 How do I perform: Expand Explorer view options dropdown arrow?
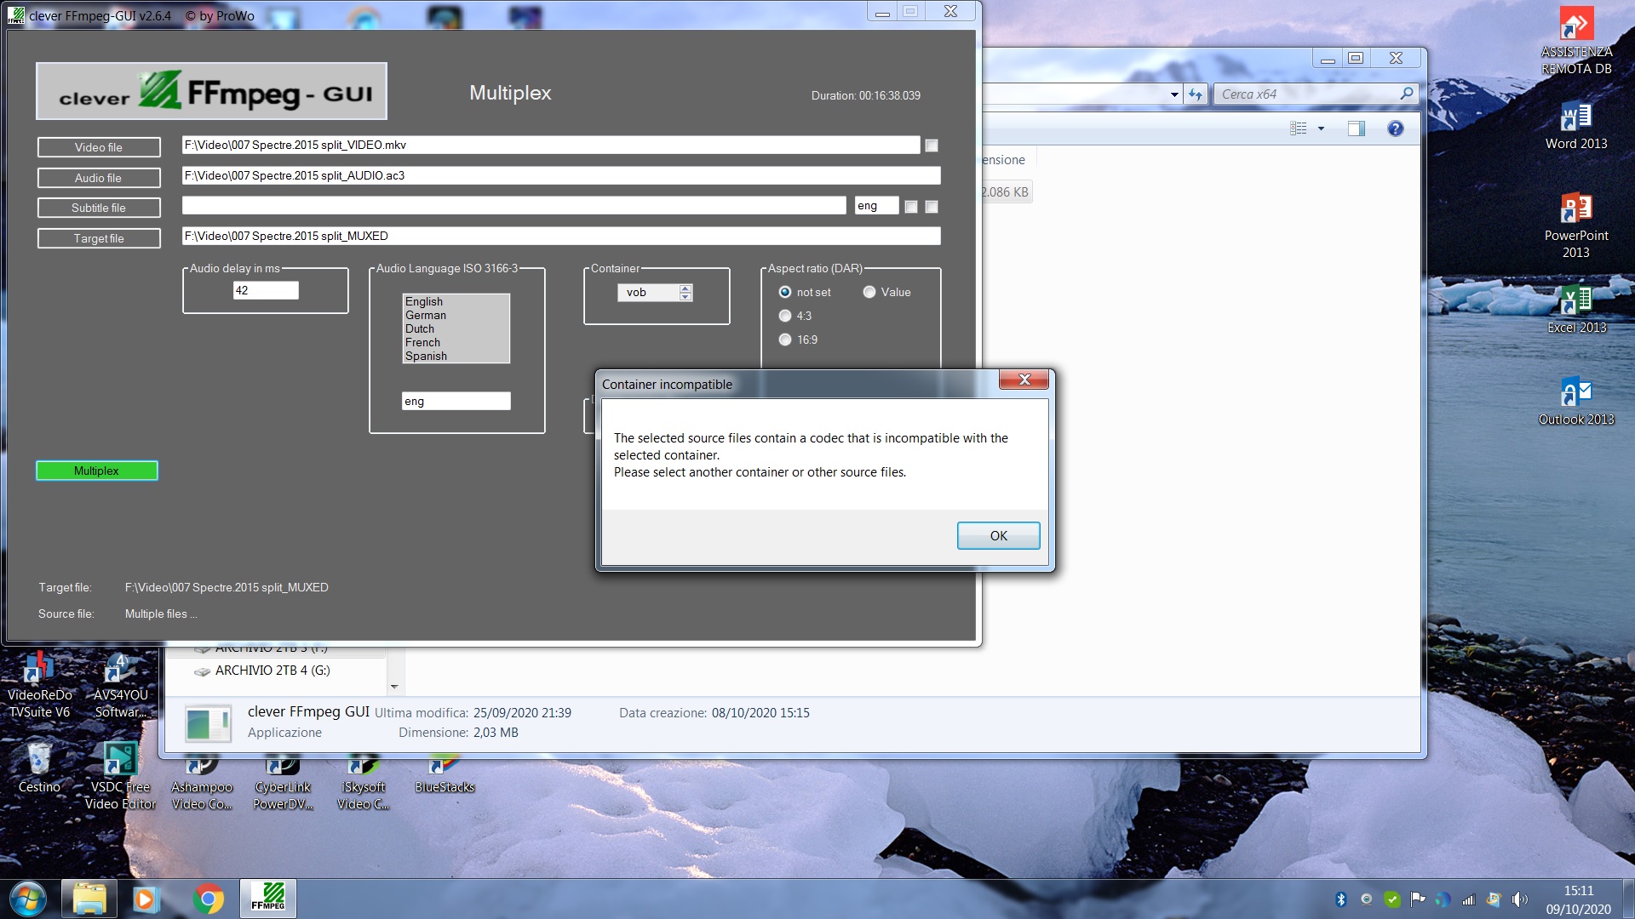point(1321,128)
